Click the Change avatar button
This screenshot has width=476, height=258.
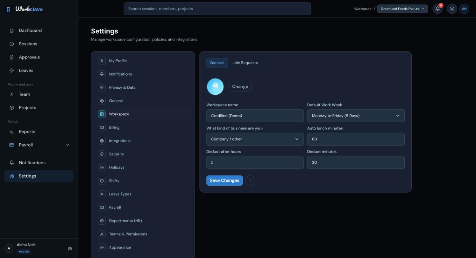coord(240,86)
